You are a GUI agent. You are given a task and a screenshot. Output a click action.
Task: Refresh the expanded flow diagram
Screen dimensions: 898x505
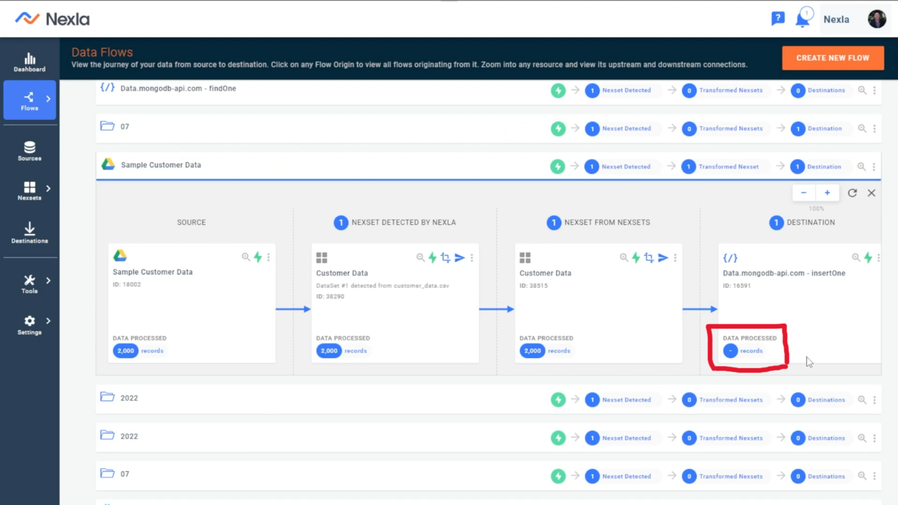852,192
